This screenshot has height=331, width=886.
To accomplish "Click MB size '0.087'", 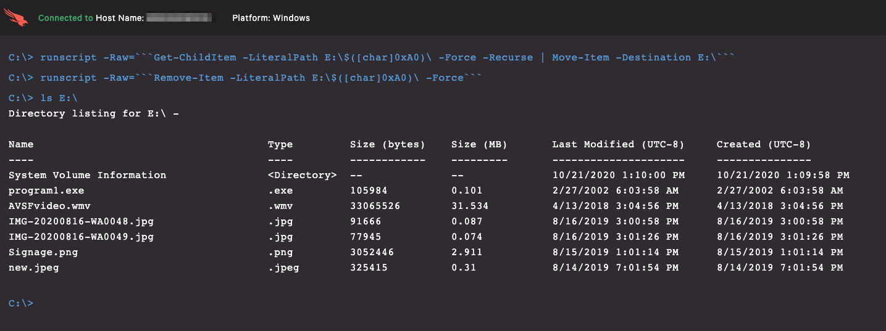I will [x=467, y=221].
